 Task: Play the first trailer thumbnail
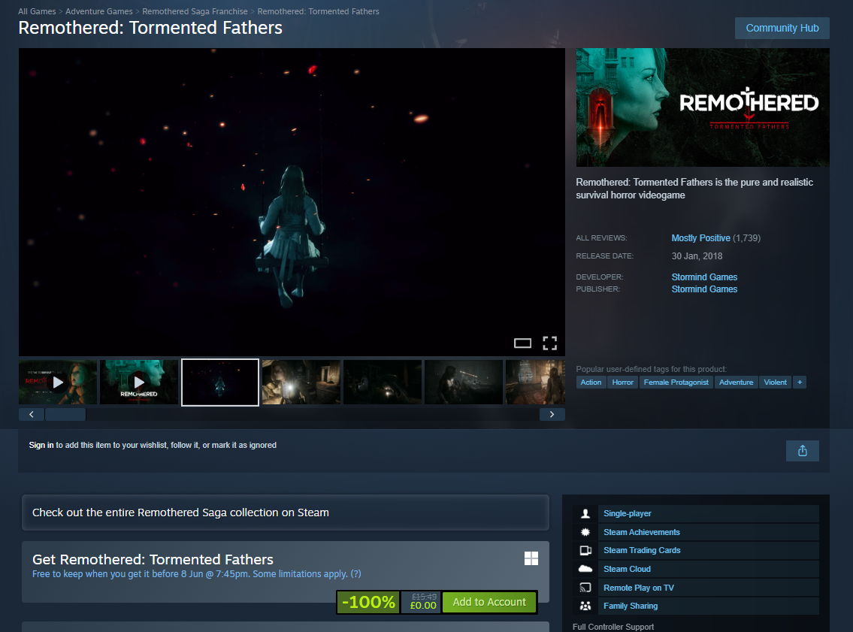[58, 383]
